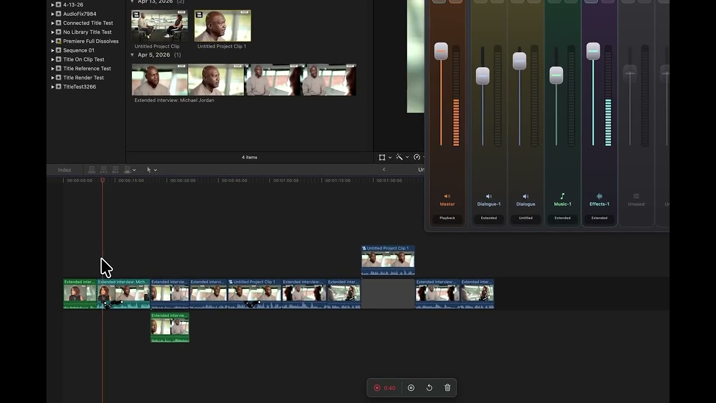Expand the Premiere Full Dissolves event
This screenshot has height=403, width=716.
tap(53, 41)
